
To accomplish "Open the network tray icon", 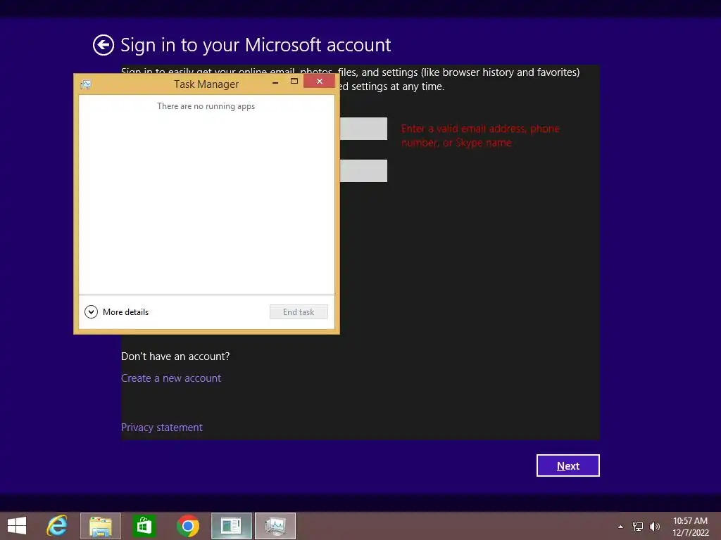I will (638, 527).
